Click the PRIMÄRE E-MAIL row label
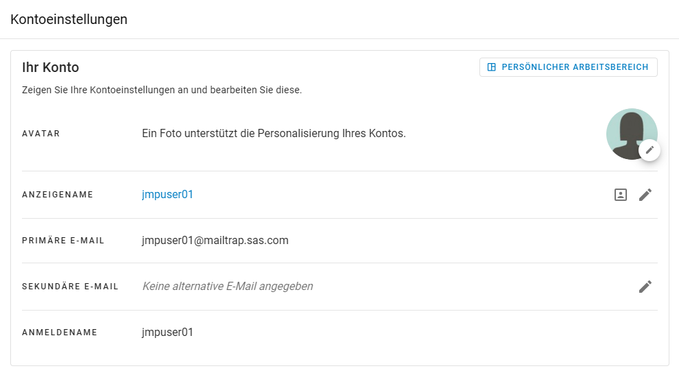Screen dimensions: 679x386 64,241
